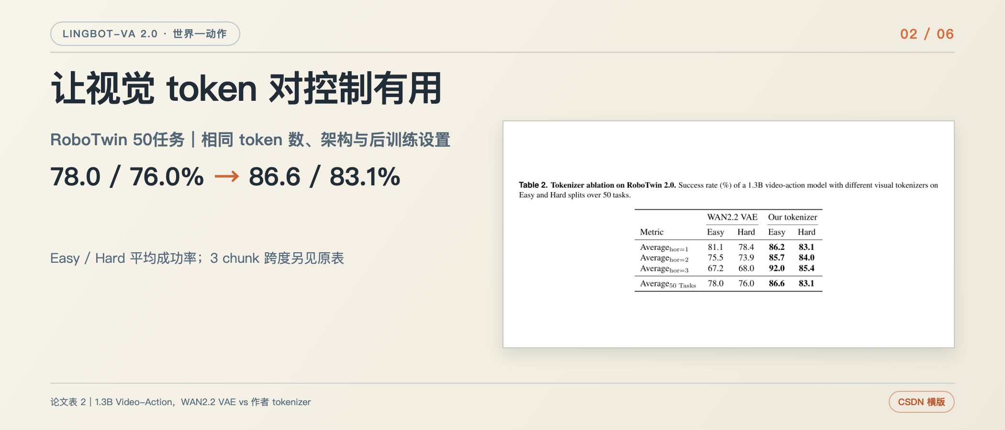Click the value 78.4 in the table
The image size is (1005, 430).
coord(746,247)
